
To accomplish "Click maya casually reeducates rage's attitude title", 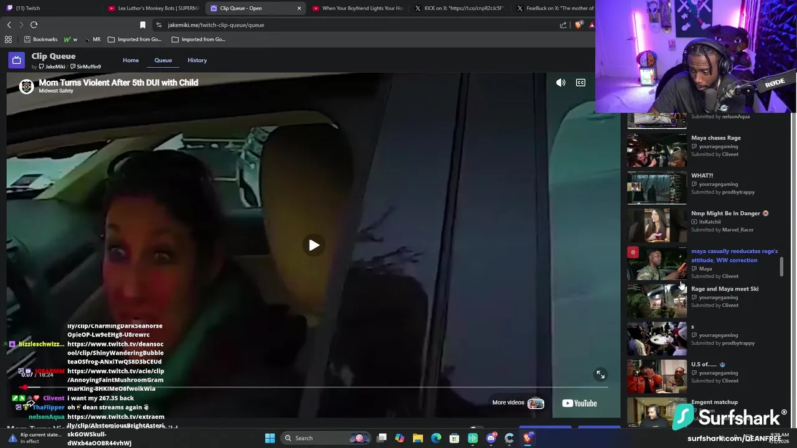I will click(734, 256).
